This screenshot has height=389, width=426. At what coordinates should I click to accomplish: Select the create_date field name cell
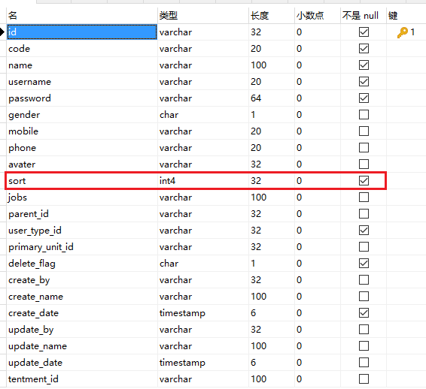point(82,313)
